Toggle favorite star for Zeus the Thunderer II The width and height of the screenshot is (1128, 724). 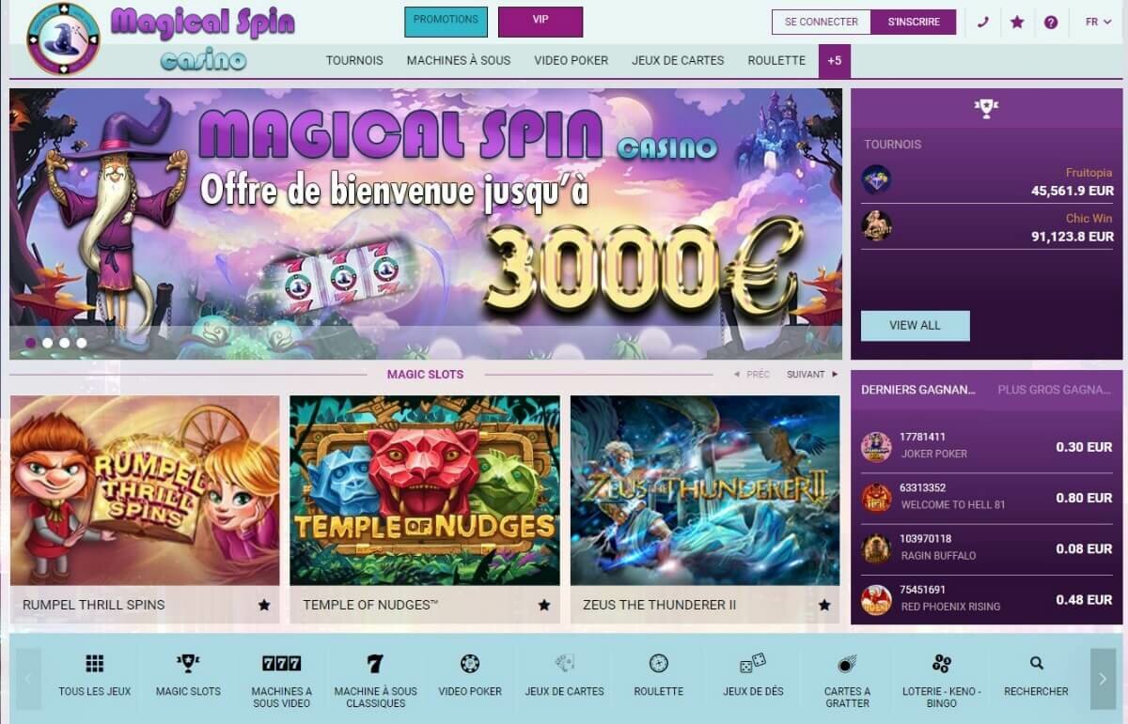824,605
